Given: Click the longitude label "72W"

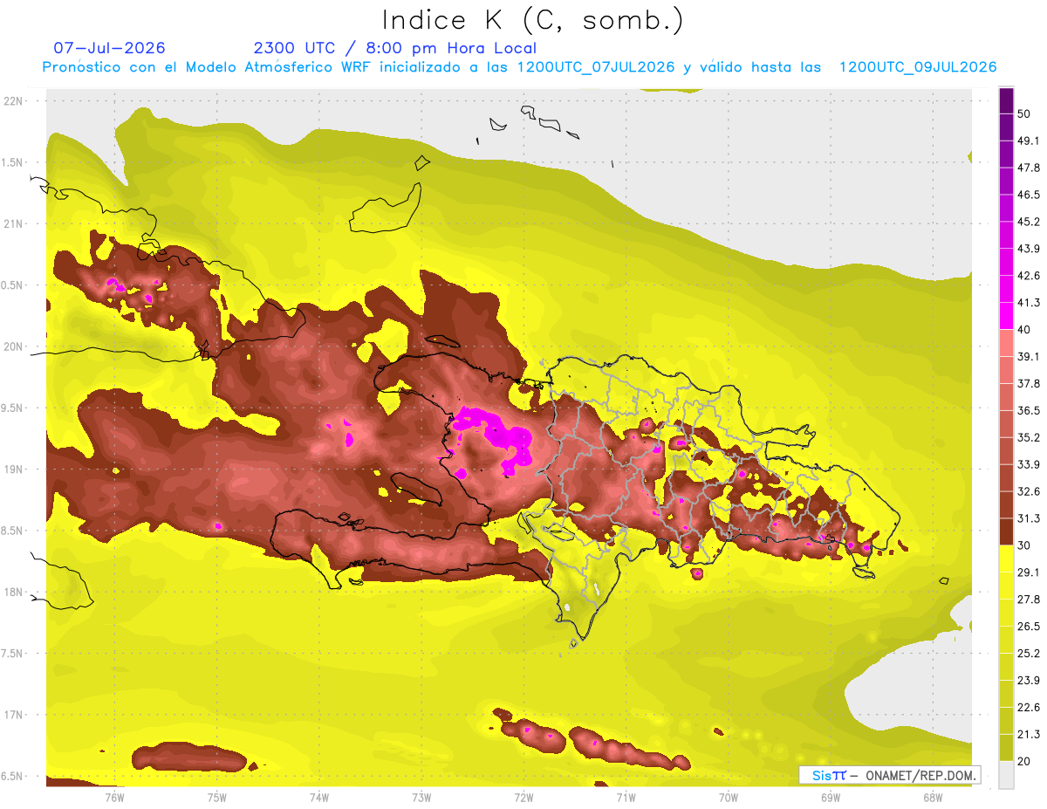Looking at the screenshot, I should (x=523, y=797).
